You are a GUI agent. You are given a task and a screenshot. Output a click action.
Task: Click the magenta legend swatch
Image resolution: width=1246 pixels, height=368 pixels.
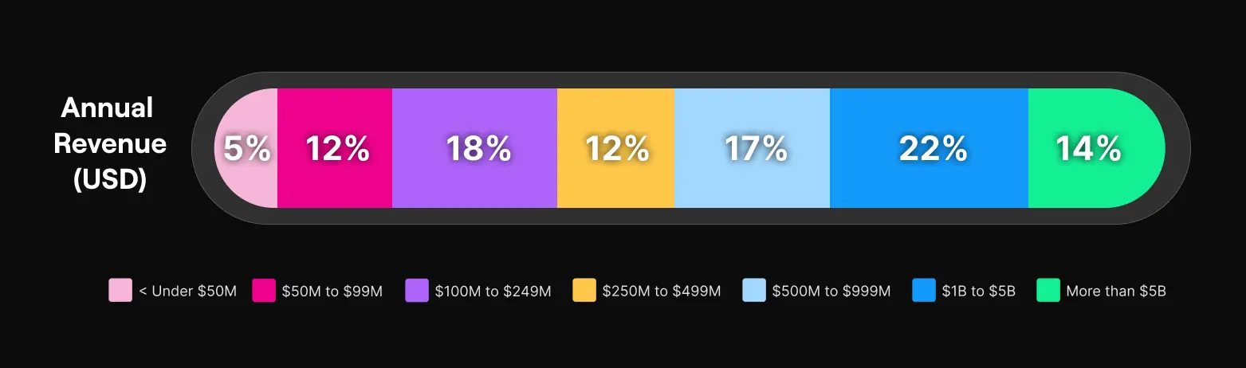click(264, 291)
